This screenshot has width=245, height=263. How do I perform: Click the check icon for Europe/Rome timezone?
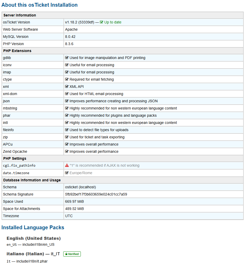(67, 173)
